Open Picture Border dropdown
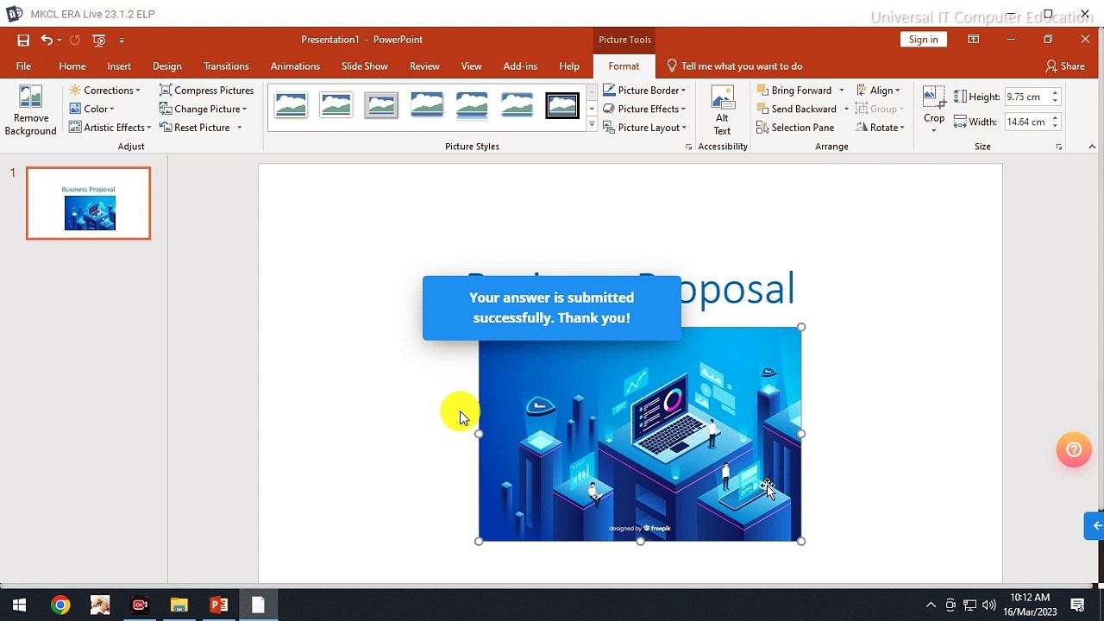This screenshot has width=1104, height=621. [644, 90]
